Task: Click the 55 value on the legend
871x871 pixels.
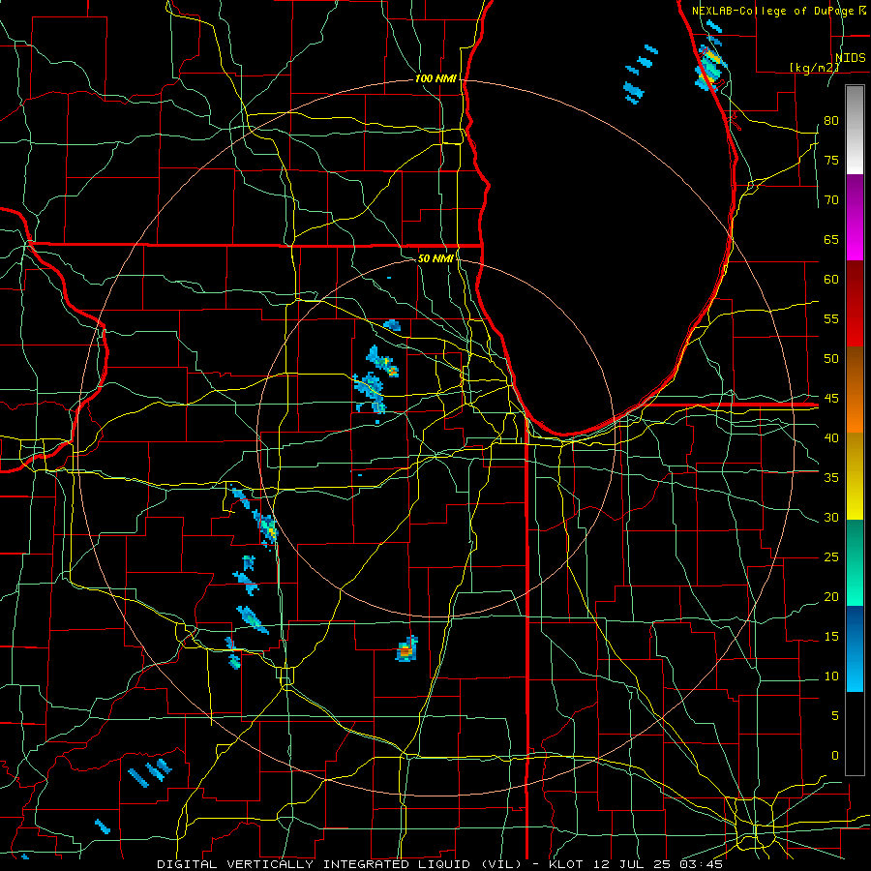Action: (831, 318)
